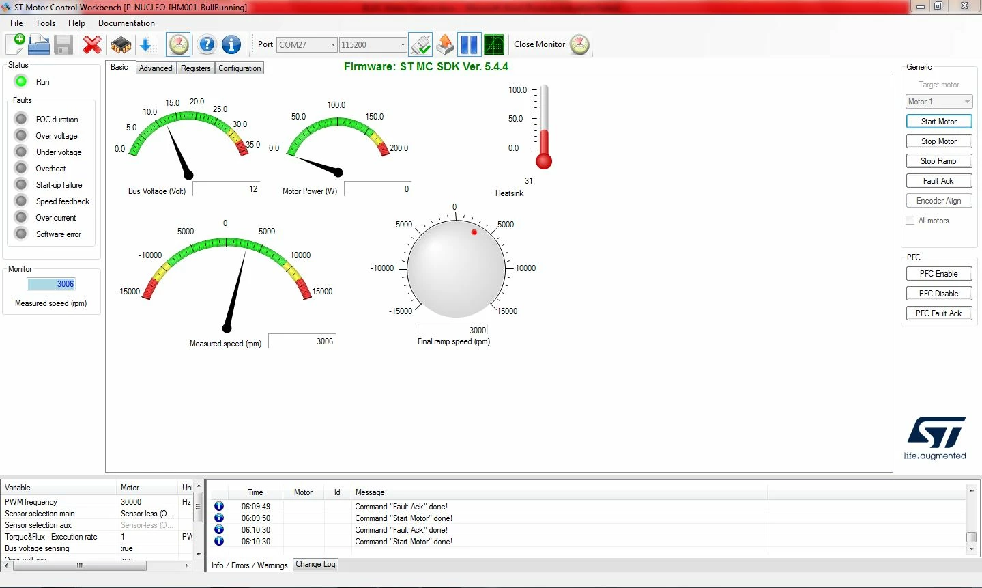Open the Tools menu
982x588 pixels.
click(46, 23)
